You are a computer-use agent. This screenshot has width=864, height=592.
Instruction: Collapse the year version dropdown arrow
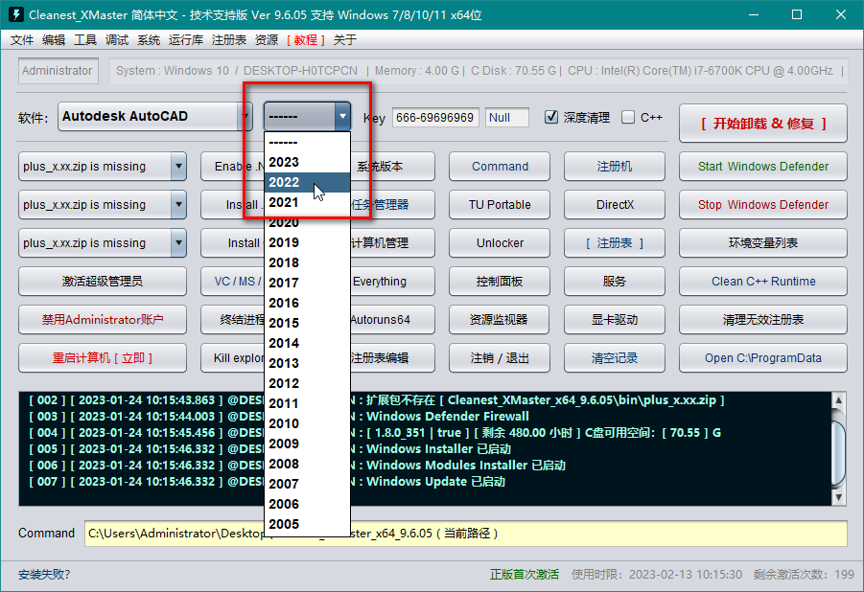point(342,116)
